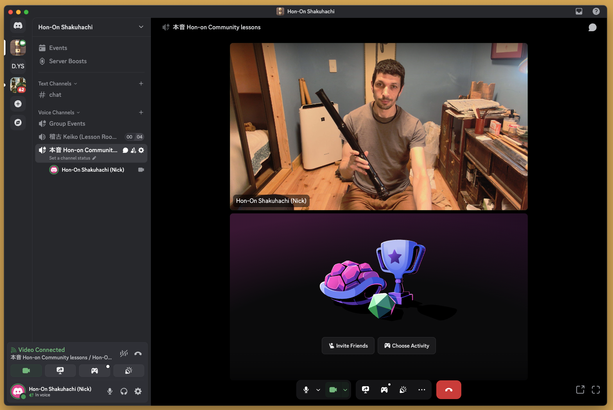Open soundboard from the call toolbar
The height and width of the screenshot is (410, 613).
(x=403, y=390)
